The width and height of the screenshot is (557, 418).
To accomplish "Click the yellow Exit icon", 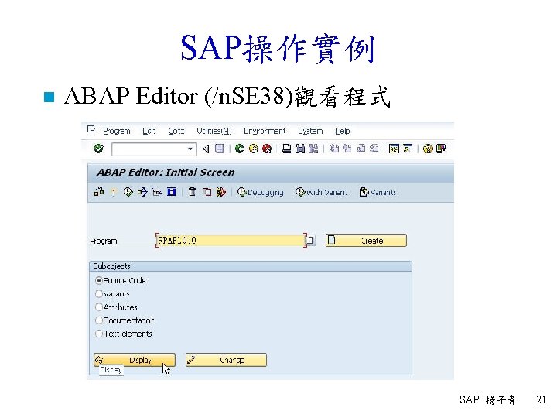I will (253, 149).
